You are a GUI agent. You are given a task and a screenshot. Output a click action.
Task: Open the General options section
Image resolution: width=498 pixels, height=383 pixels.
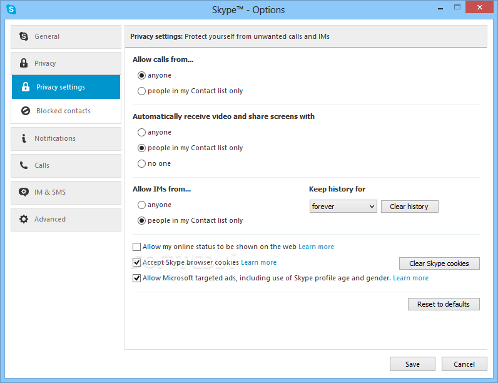66,37
